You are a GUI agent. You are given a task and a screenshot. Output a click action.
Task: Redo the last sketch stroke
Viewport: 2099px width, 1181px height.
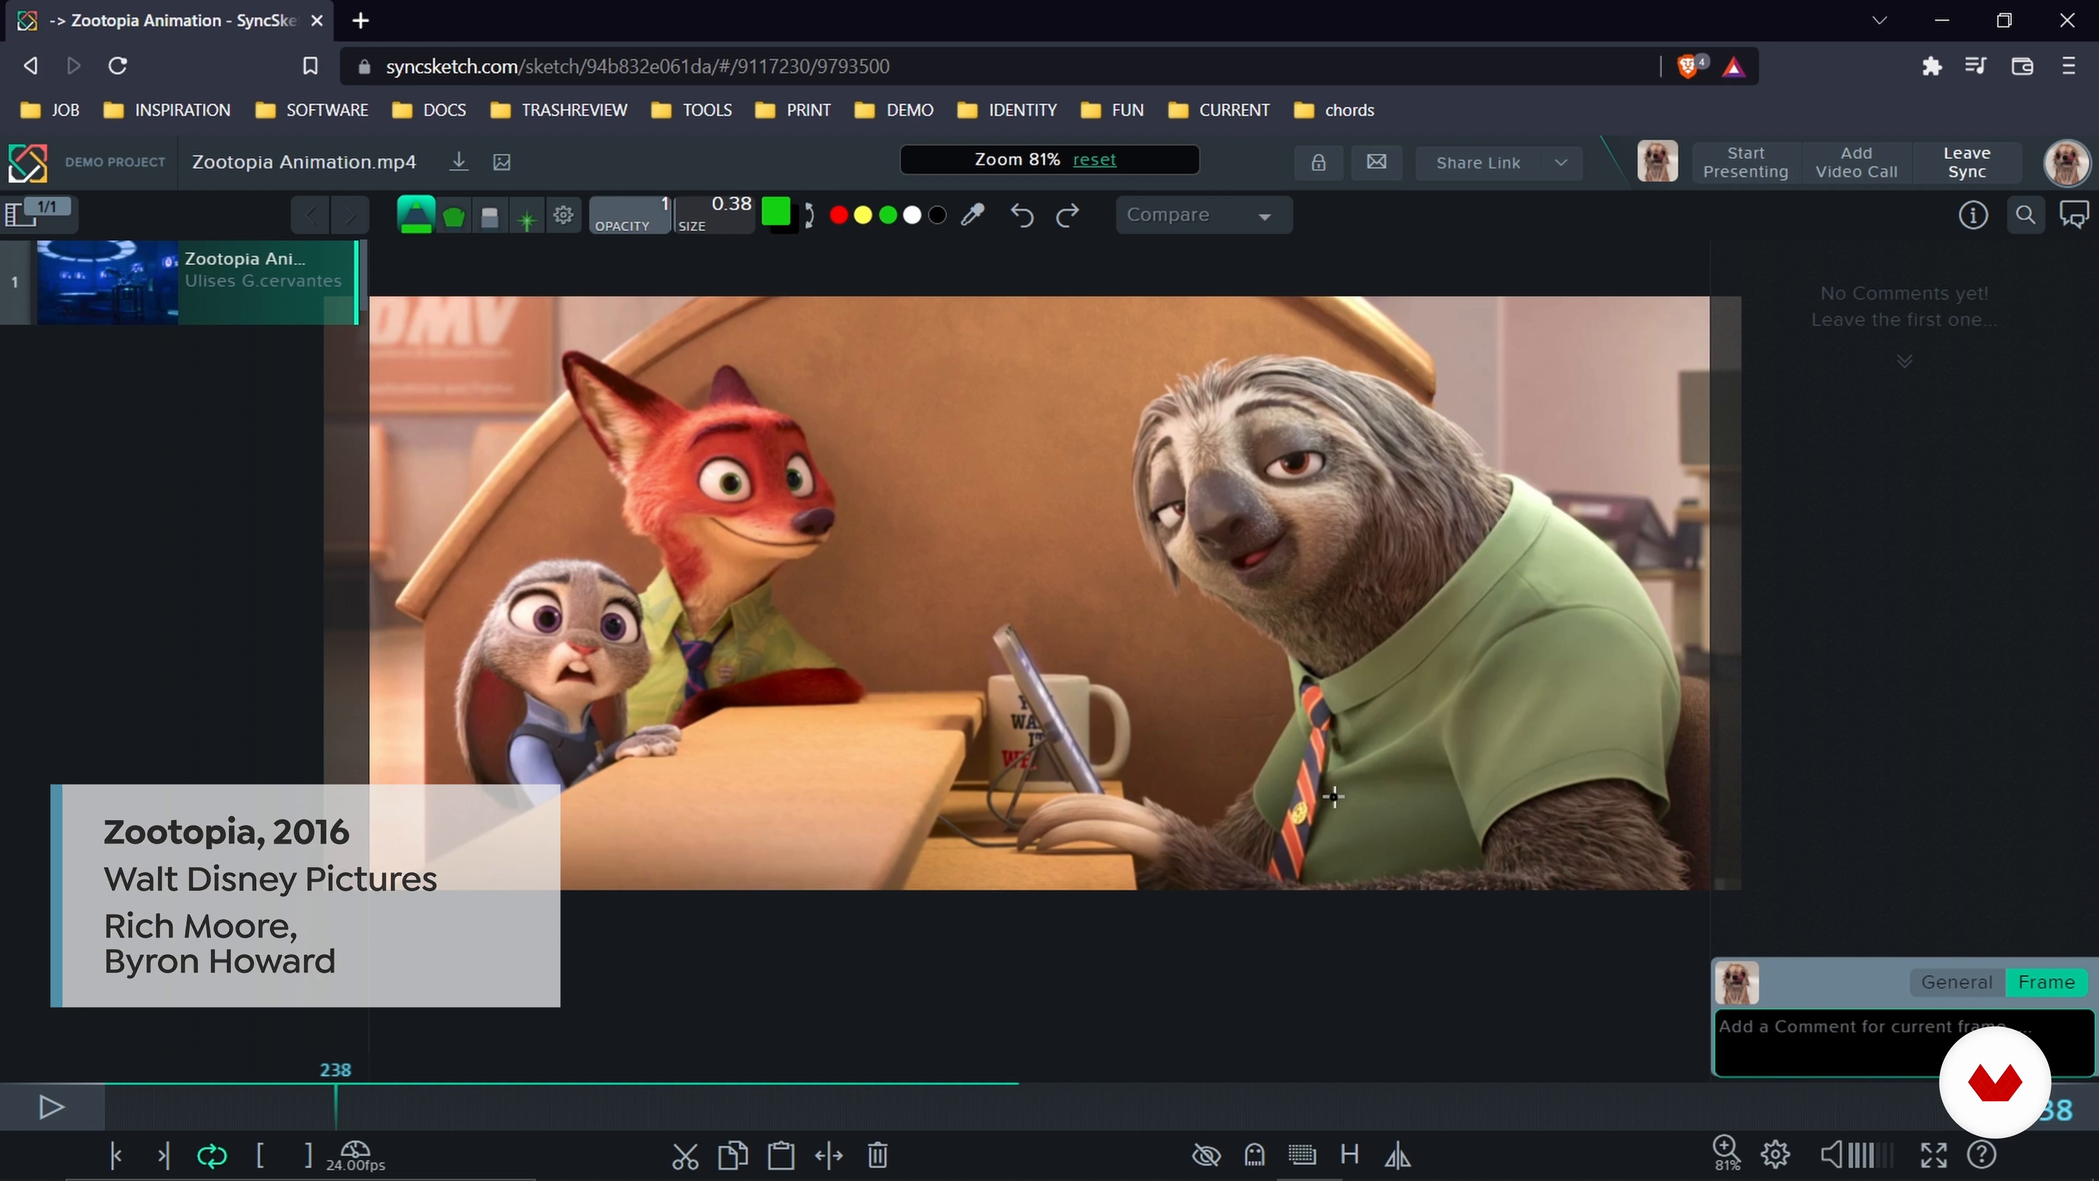click(1068, 215)
